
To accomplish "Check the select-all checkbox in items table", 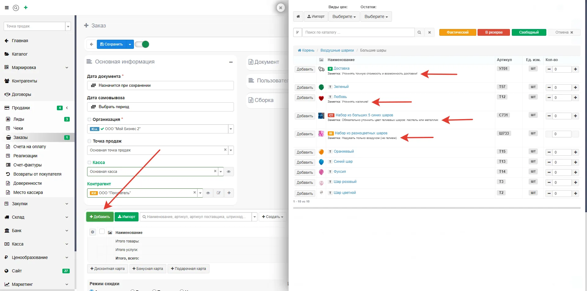I will pyautogui.click(x=102, y=231).
